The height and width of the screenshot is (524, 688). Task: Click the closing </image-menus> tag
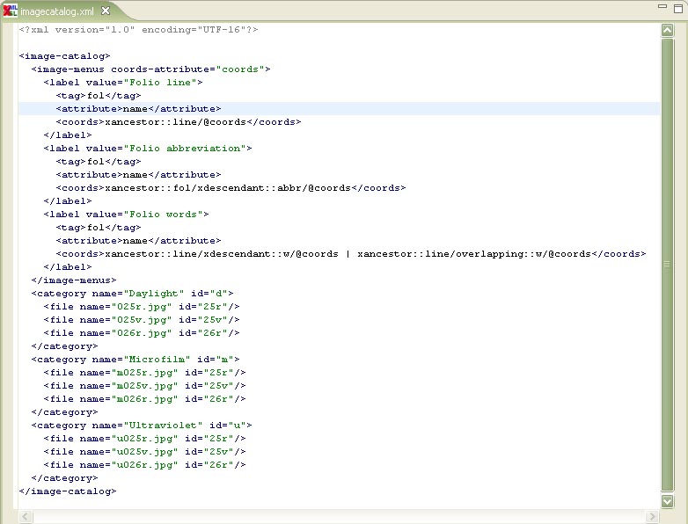(x=74, y=280)
